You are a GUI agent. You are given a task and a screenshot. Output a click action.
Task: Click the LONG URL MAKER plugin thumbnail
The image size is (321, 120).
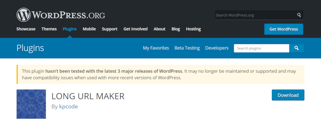31,104
